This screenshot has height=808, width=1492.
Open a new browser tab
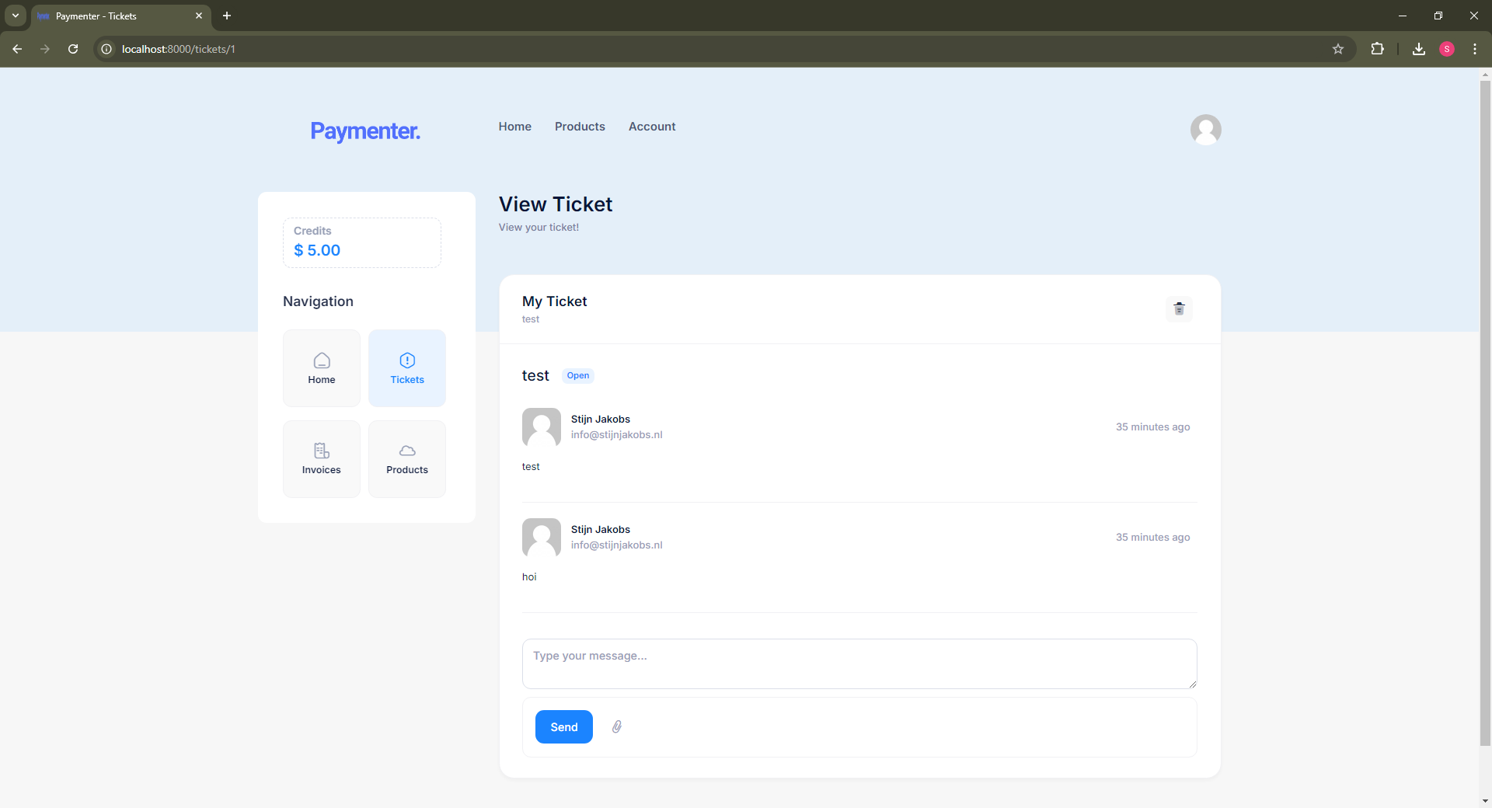tap(227, 16)
